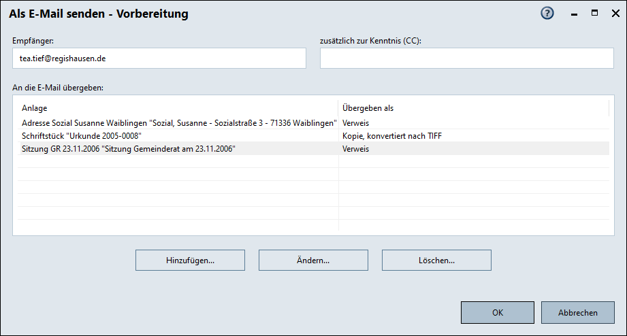Confirm with the OK button
The image size is (627, 336).
[497, 313]
